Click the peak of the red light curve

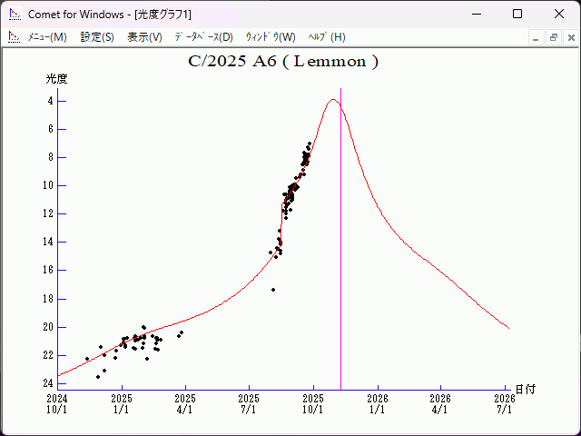333,100
